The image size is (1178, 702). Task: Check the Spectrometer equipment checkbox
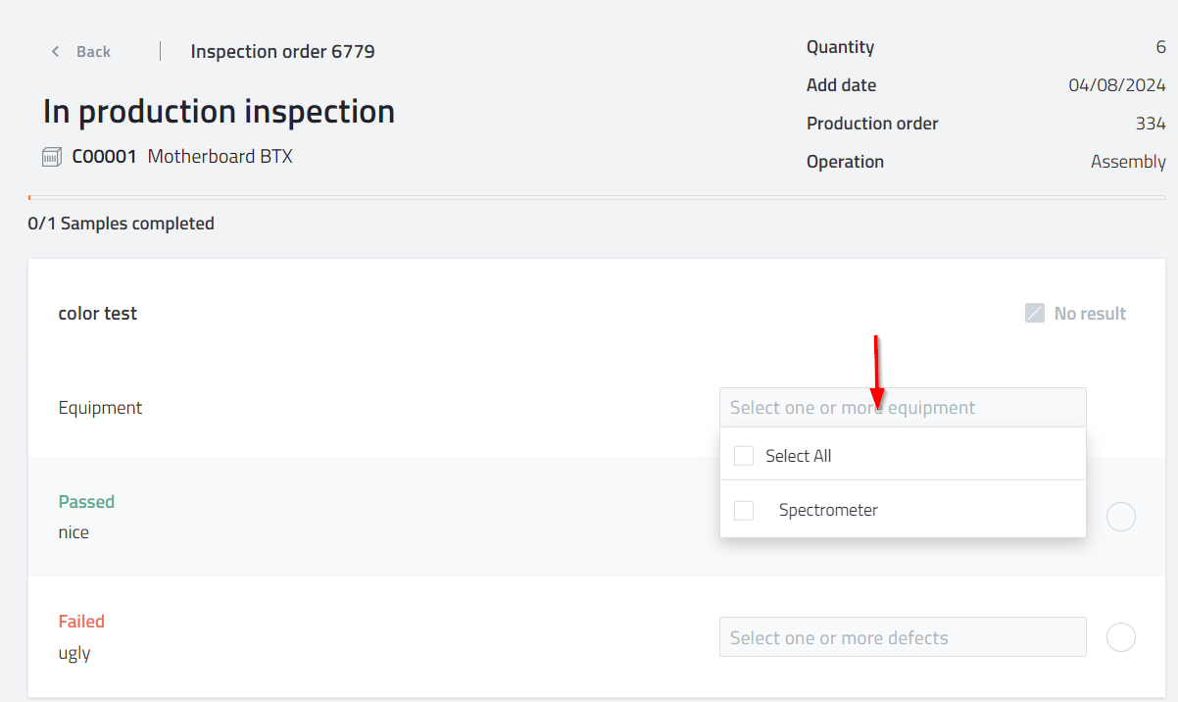tap(744, 510)
